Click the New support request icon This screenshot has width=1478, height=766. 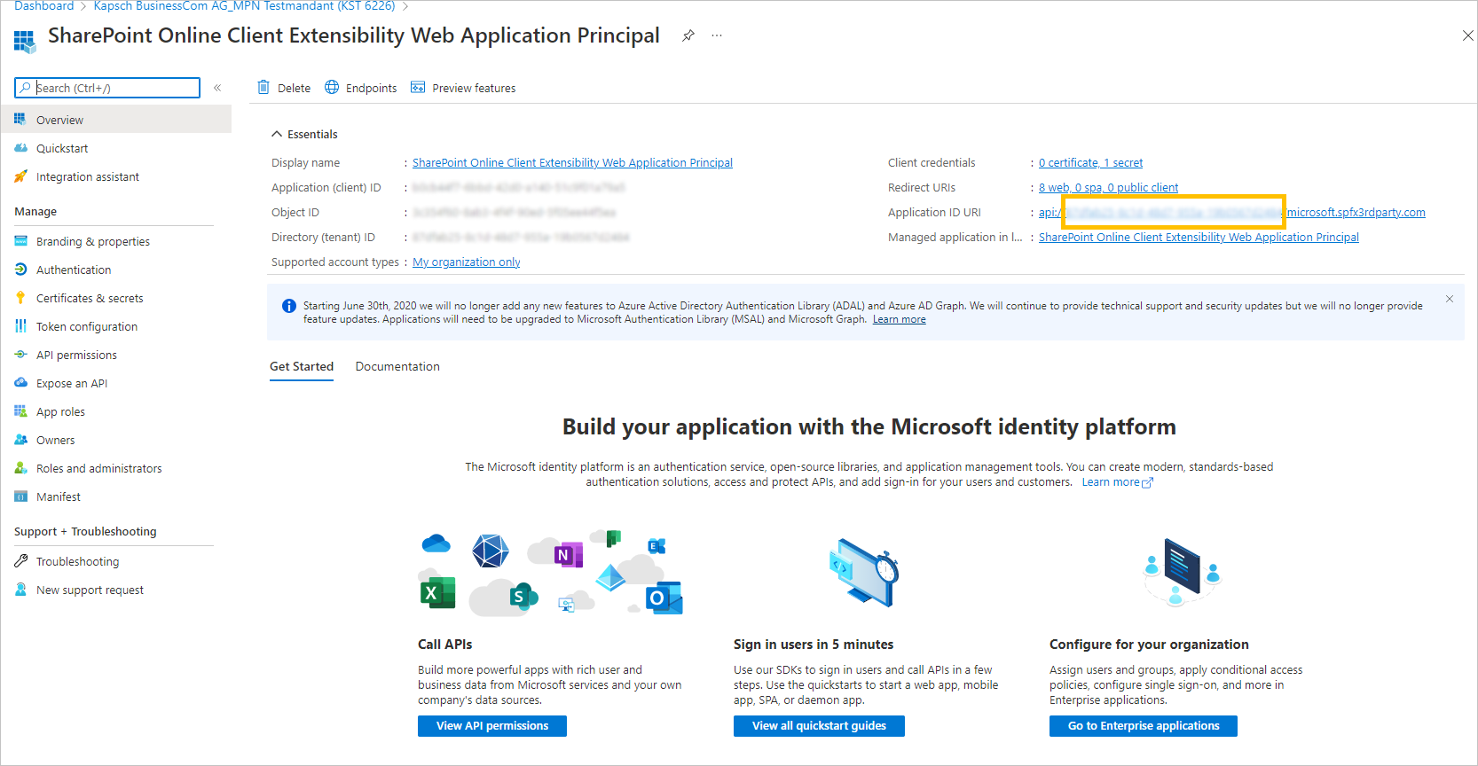(20, 590)
